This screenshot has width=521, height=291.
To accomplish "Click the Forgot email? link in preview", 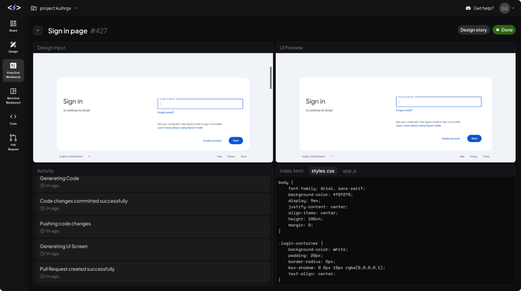I will pyautogui.click(x=404, y=110).
